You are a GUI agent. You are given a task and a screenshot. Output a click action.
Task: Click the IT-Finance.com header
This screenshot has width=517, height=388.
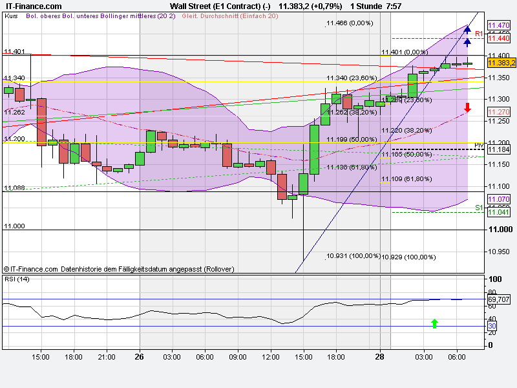coord(32,5)
